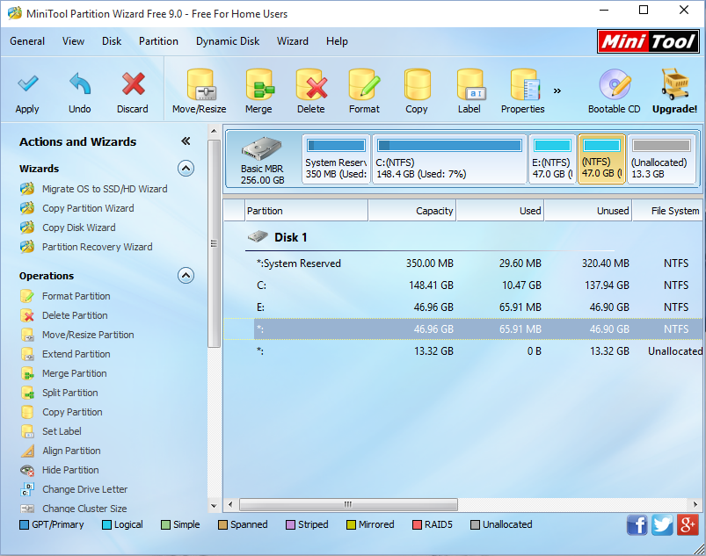
Task: Open the Partition menu
Action: coord(158,41)
